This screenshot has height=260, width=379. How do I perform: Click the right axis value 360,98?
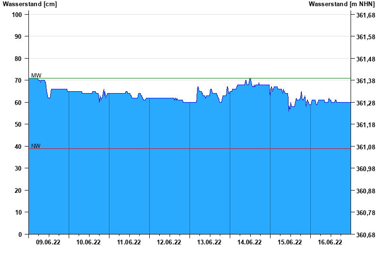[366, 169]
